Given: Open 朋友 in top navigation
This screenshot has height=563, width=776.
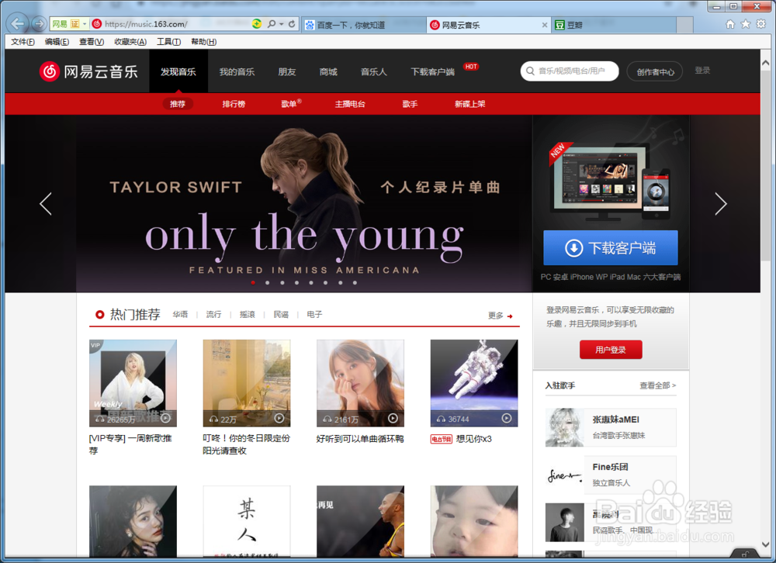Looking at the screenshot, I should pos(287,72).
